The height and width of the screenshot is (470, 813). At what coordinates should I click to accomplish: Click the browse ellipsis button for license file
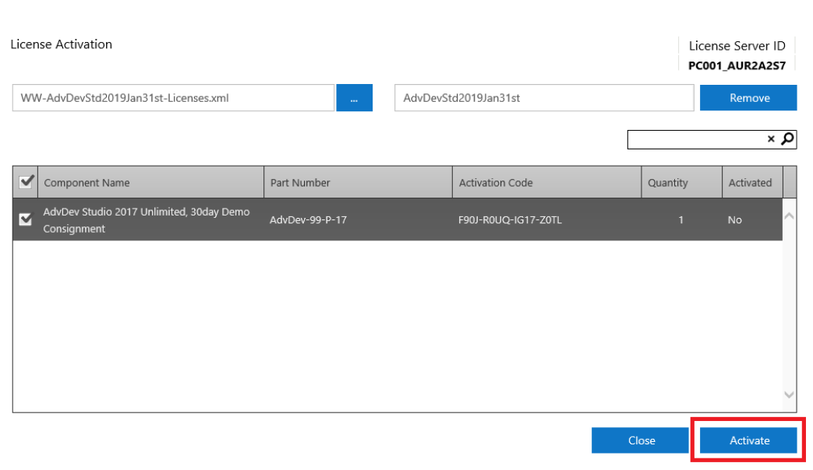point(354,98)
